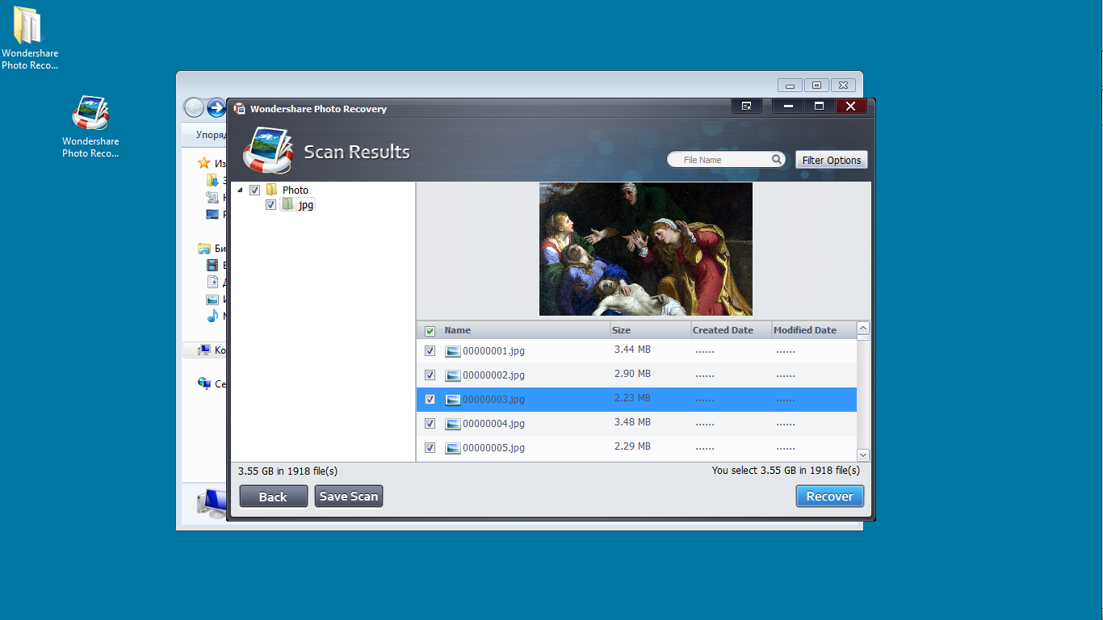Uncheck the Photo folder checkbox

coord(255,190)
